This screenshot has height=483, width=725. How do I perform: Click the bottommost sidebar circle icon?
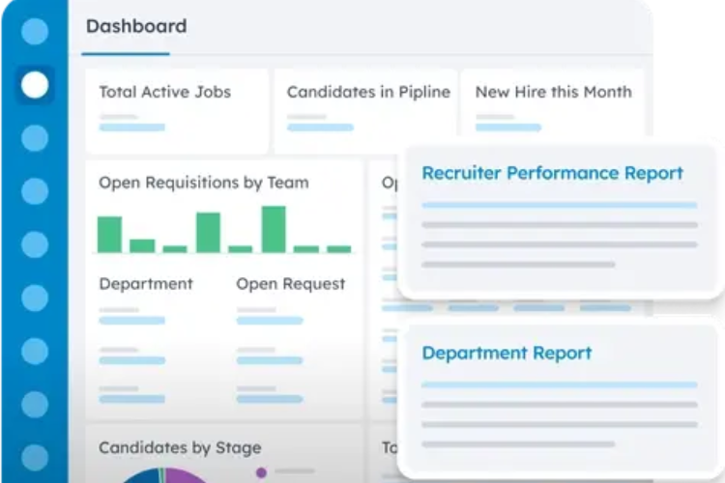[x=35, y=458]
